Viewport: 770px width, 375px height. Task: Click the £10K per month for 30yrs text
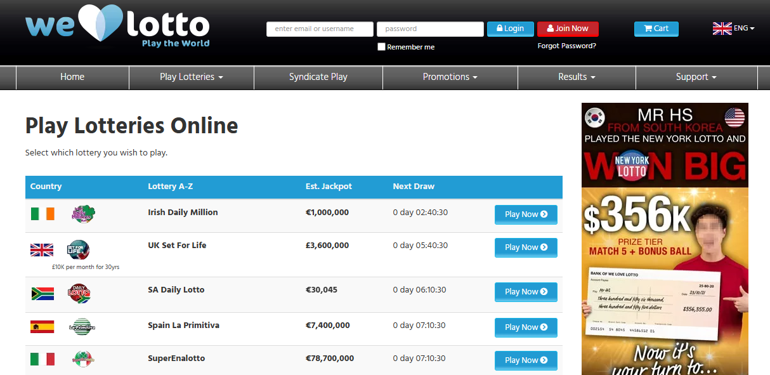pos(86,267)
